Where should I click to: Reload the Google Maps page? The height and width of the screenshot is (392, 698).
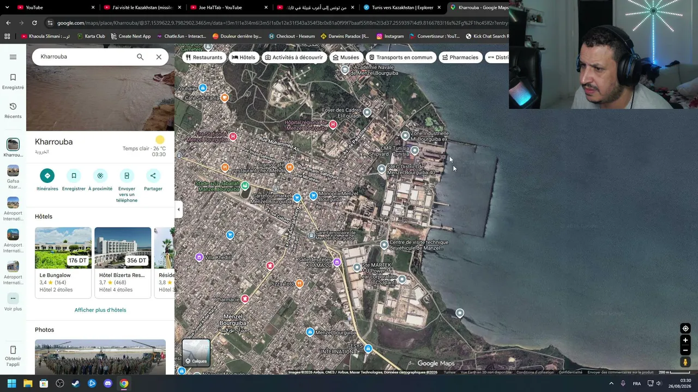[34, 23]
